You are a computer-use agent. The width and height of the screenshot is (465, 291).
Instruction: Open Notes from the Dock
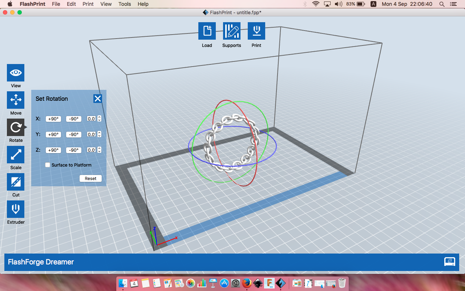point(146,283)
